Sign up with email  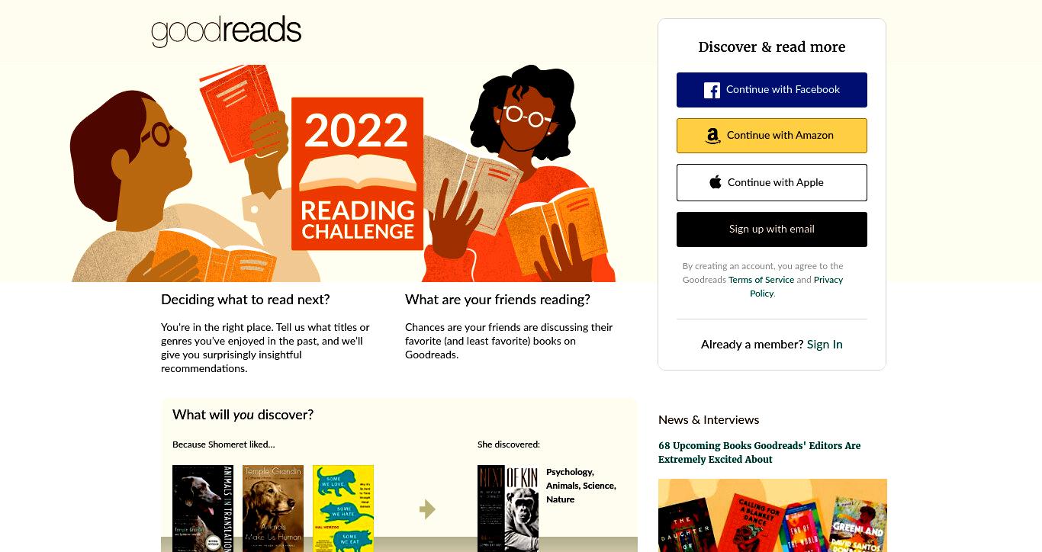(x=772, y=229)
